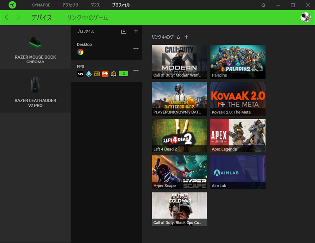This screenshot has width=315, height=243.
Task: Open Paladins game tile
Action: 238,61
